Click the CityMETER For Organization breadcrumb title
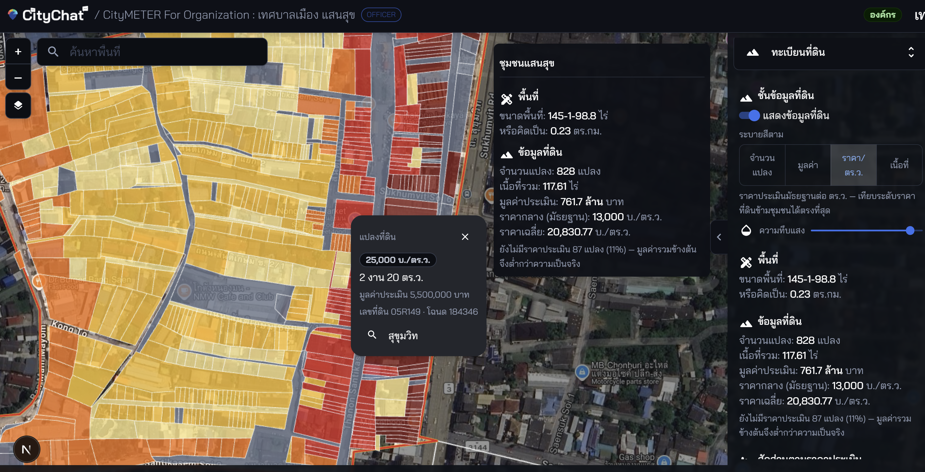 click(229, 15)
